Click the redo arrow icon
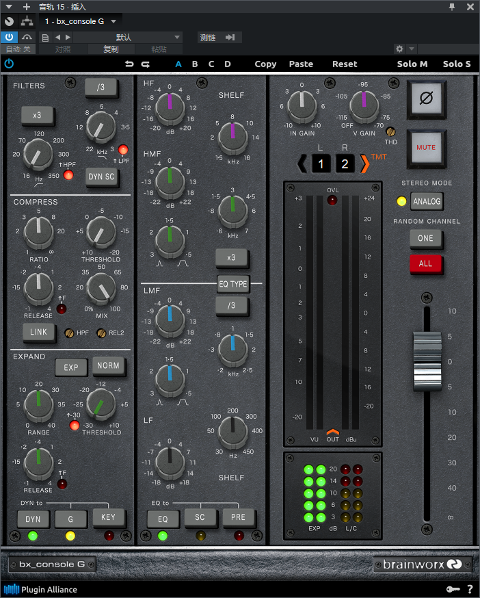This screenshot has height=598, width=480. pos(146,64)
